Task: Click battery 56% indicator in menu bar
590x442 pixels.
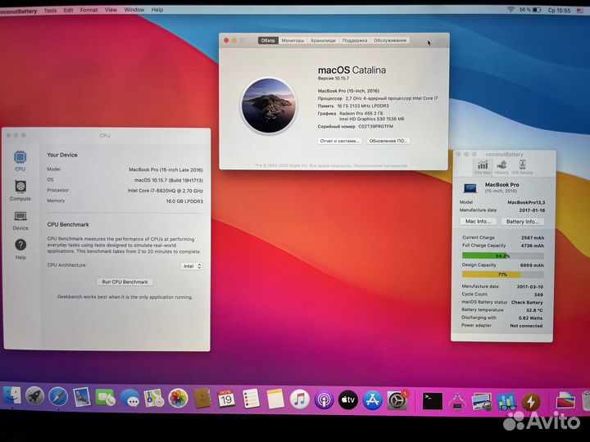Action: tap(530, 10)
